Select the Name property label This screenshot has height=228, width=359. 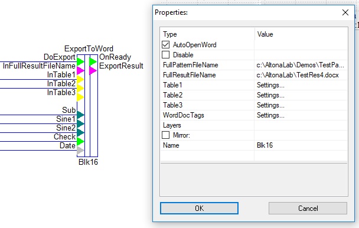click(171, 145)
